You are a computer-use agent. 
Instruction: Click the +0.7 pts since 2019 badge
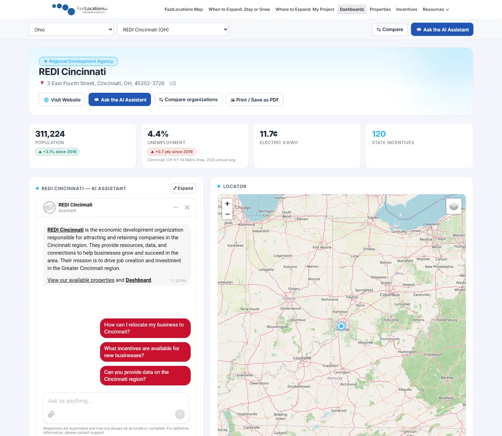tap(172, 152)
